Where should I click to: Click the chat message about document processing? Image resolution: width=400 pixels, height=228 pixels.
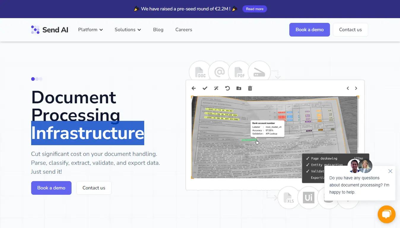coord(359,185)
